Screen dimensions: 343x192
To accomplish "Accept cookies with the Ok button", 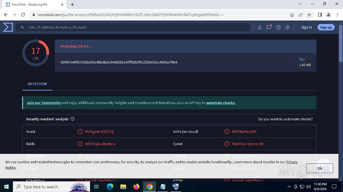I will [x=320, y=168].
